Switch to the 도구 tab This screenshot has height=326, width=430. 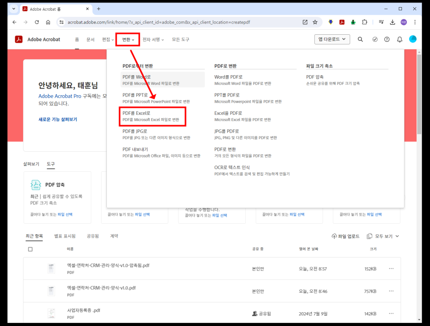click(x=51, y=164)
